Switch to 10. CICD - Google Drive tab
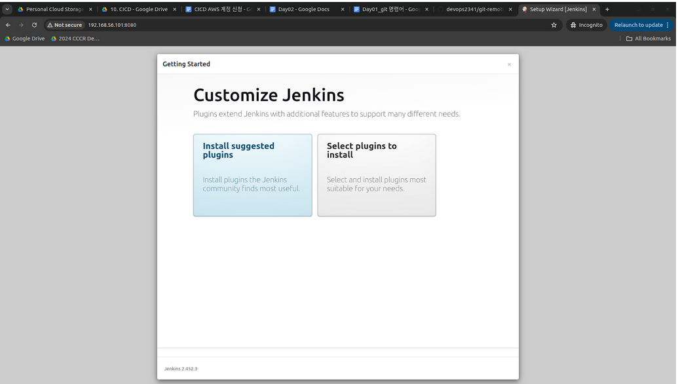 point(139,9)
